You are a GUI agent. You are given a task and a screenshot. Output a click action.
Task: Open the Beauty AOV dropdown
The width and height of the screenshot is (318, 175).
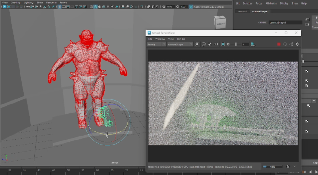click(157, 44)
